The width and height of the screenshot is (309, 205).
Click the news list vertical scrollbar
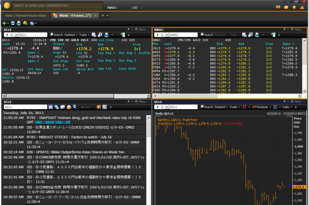149,160
